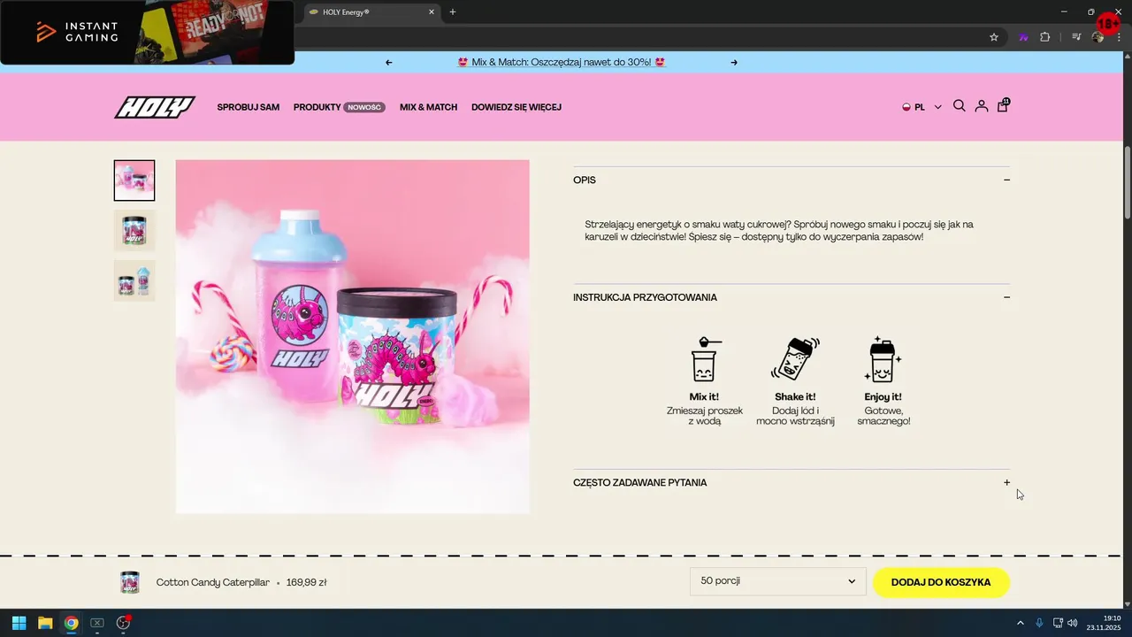Screen dimensions: 1132x637
Task: Close the HOLY Energy tab
Action: 432,12
